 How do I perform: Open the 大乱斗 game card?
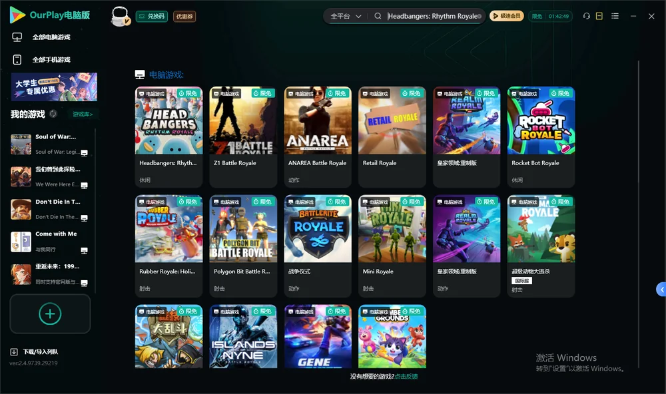pos(168,336)
